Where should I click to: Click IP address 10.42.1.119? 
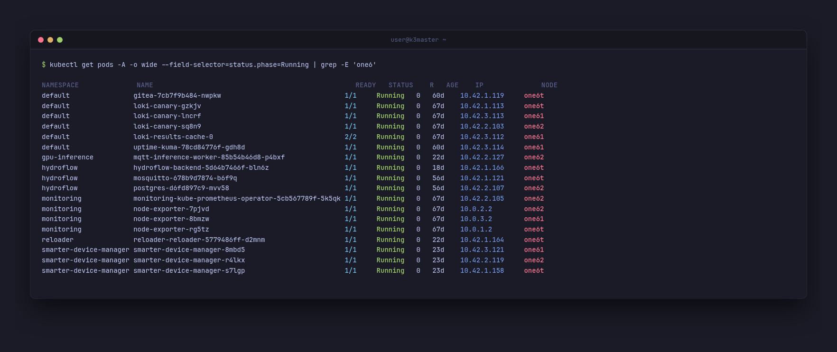pos(482,96)
